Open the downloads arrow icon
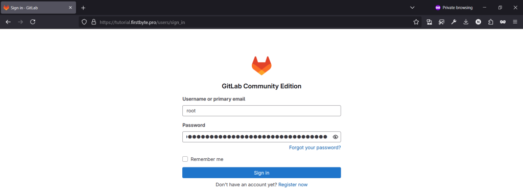 pos(466,22)
